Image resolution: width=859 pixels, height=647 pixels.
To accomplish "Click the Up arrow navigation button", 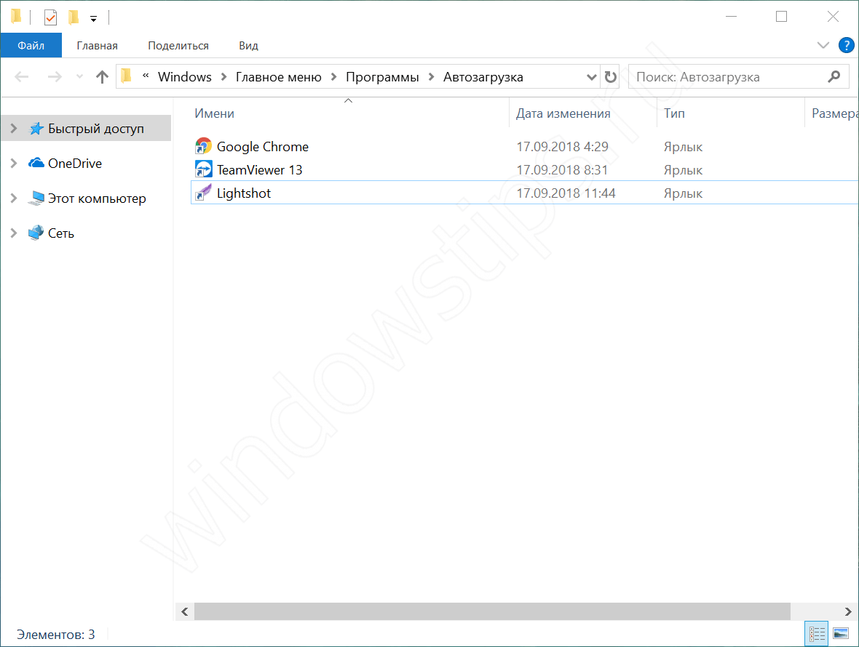I will (x=102, y=77).
